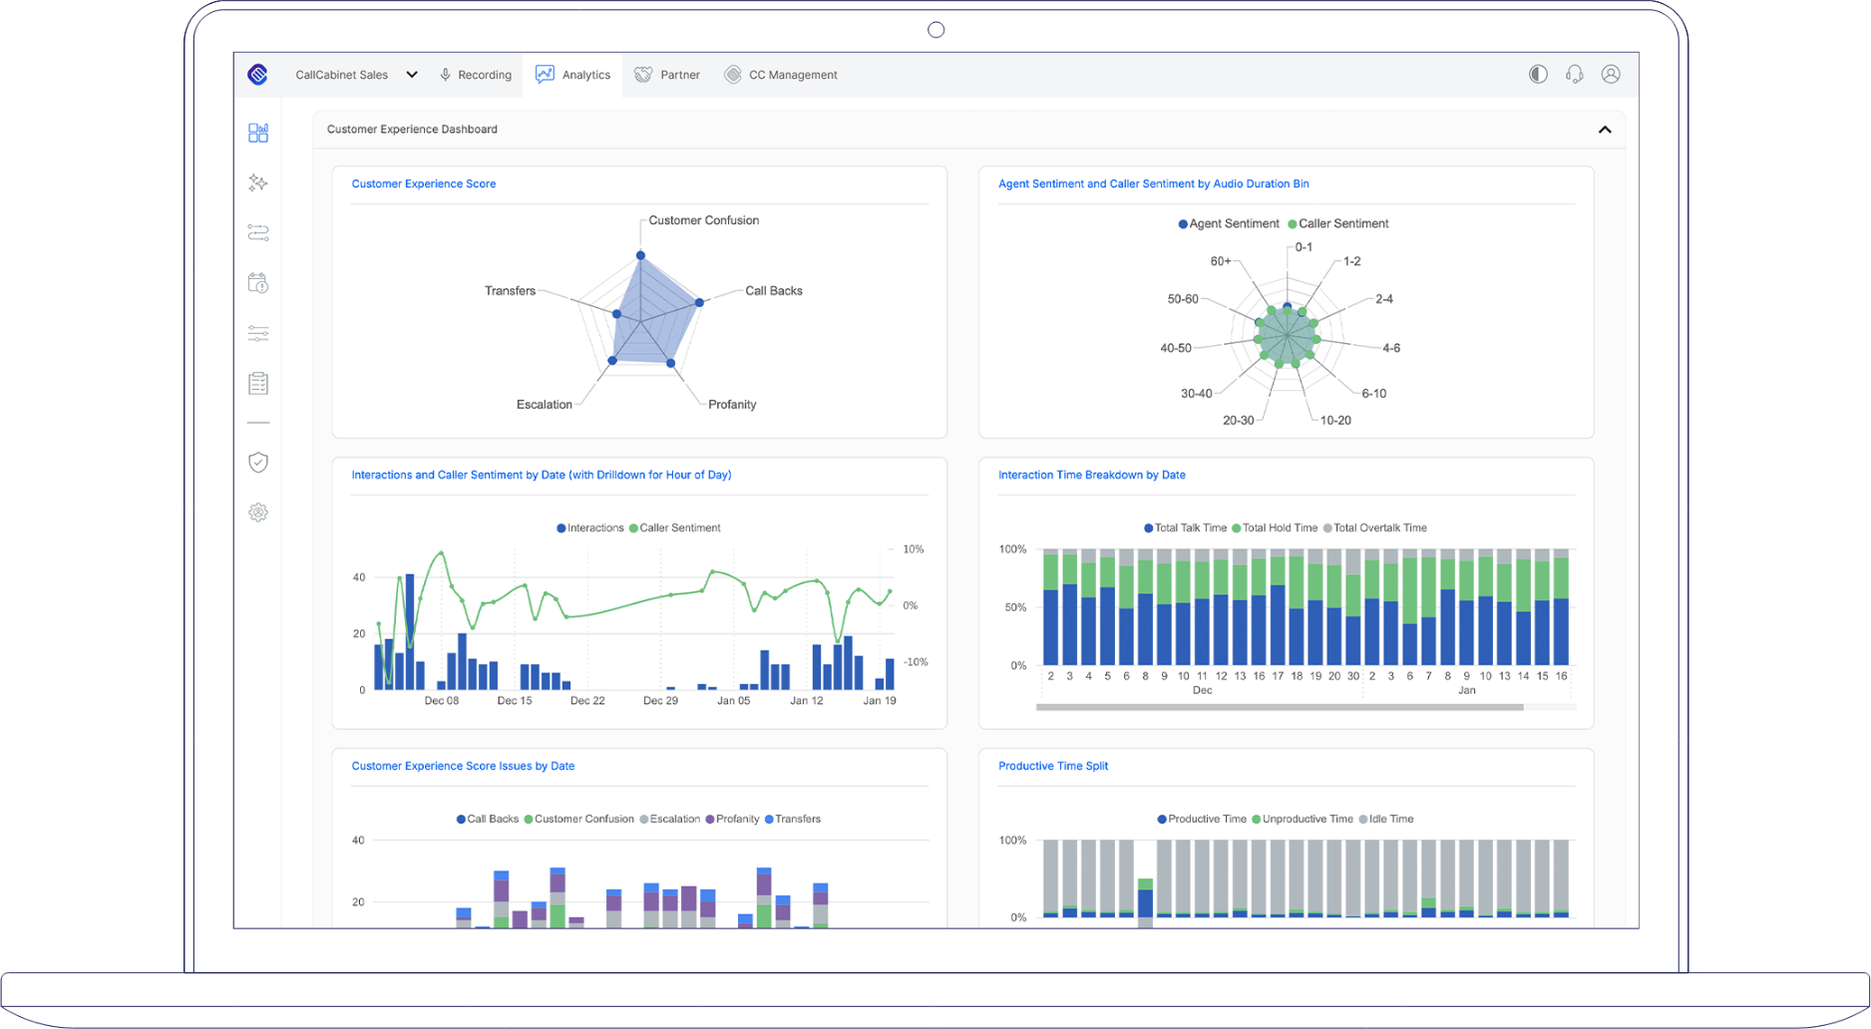The height and width of the screenshot is (1029, 1871).
Task: Toggle dark mode with the contrast icon
Action: pyautogui.click(x=1537, y=74)
